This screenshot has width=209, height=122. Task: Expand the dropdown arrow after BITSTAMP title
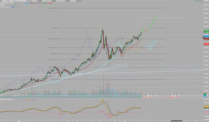coord(27,1)
